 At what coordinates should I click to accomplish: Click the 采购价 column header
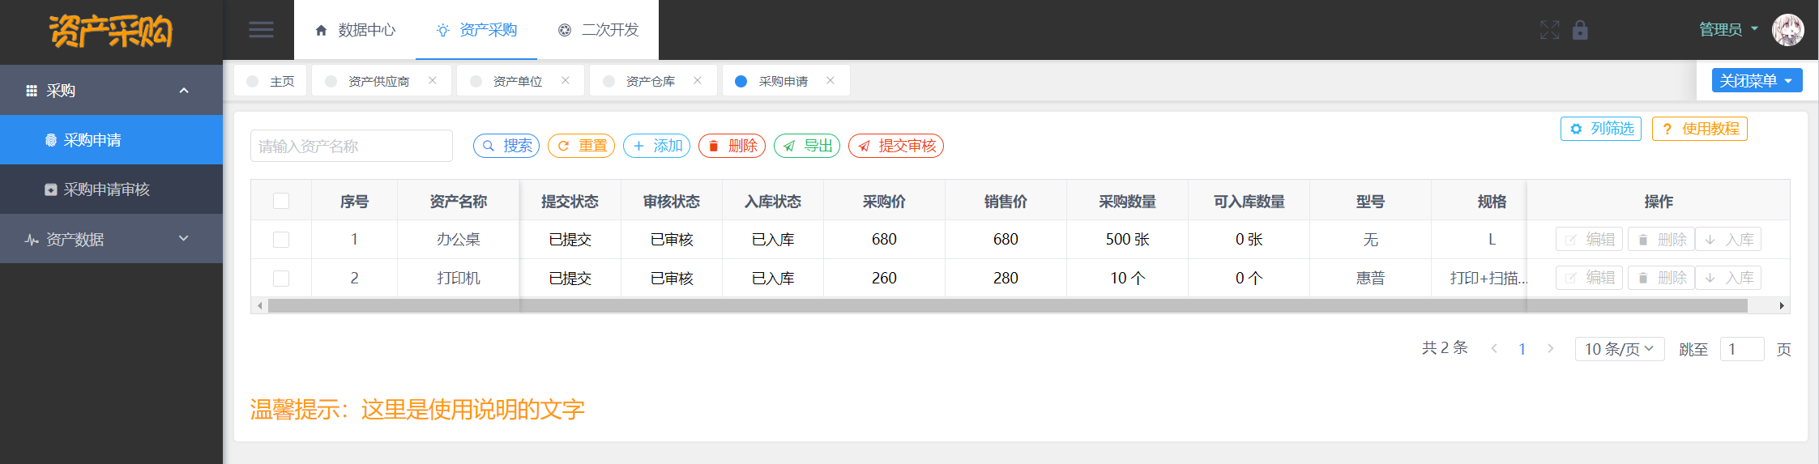pos(884,201)
